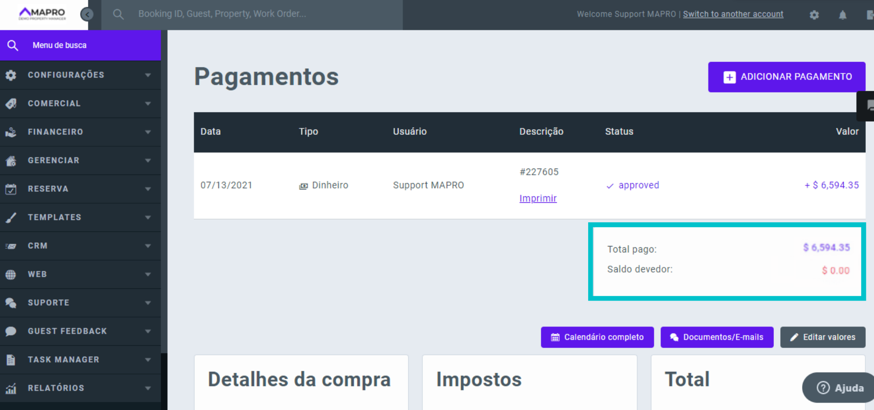Select the CRM menu item
The width and height of the screenshot is (874, 410).
pos(38,246)
